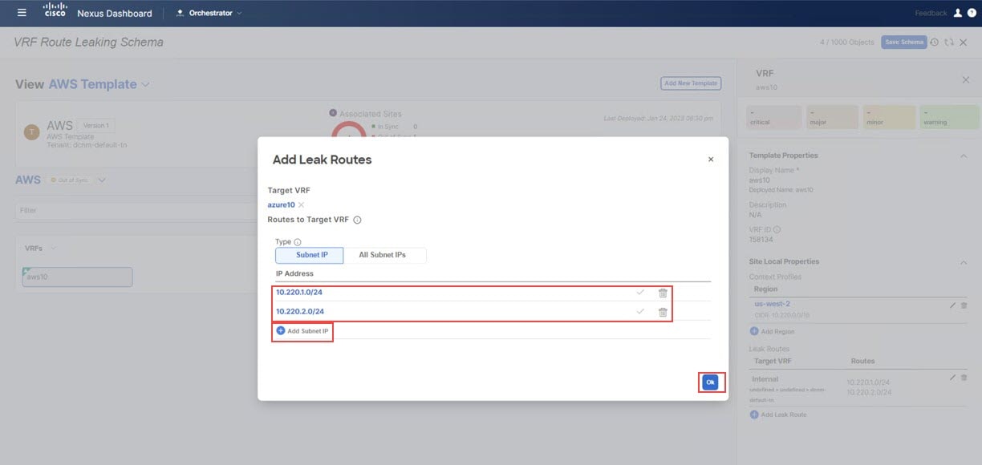The image size is (982, 465).
Task: Click the AWS template avatar icon
Action: click(x=31, y=133)
